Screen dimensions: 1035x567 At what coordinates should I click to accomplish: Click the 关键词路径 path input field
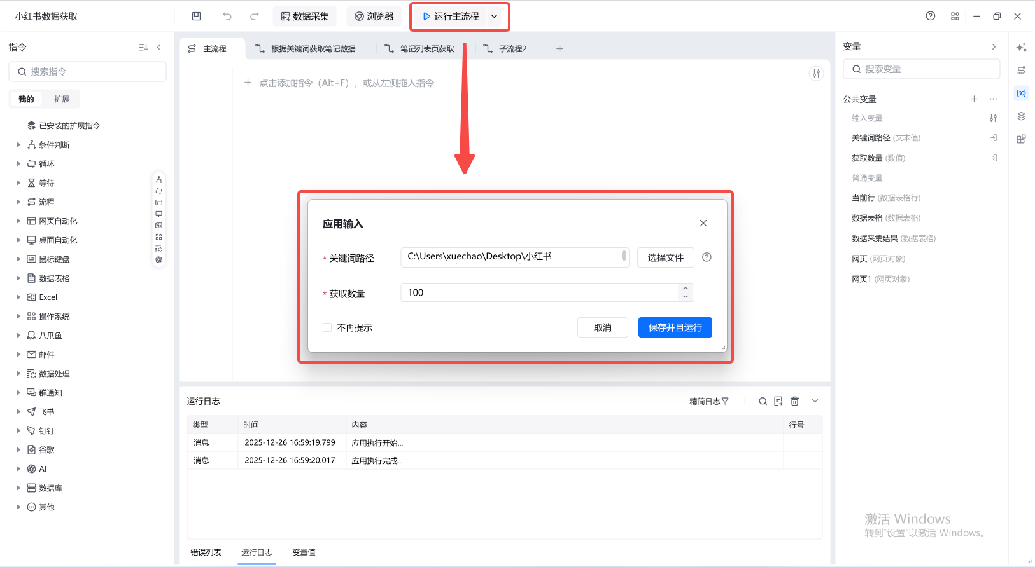coord(515,257)
